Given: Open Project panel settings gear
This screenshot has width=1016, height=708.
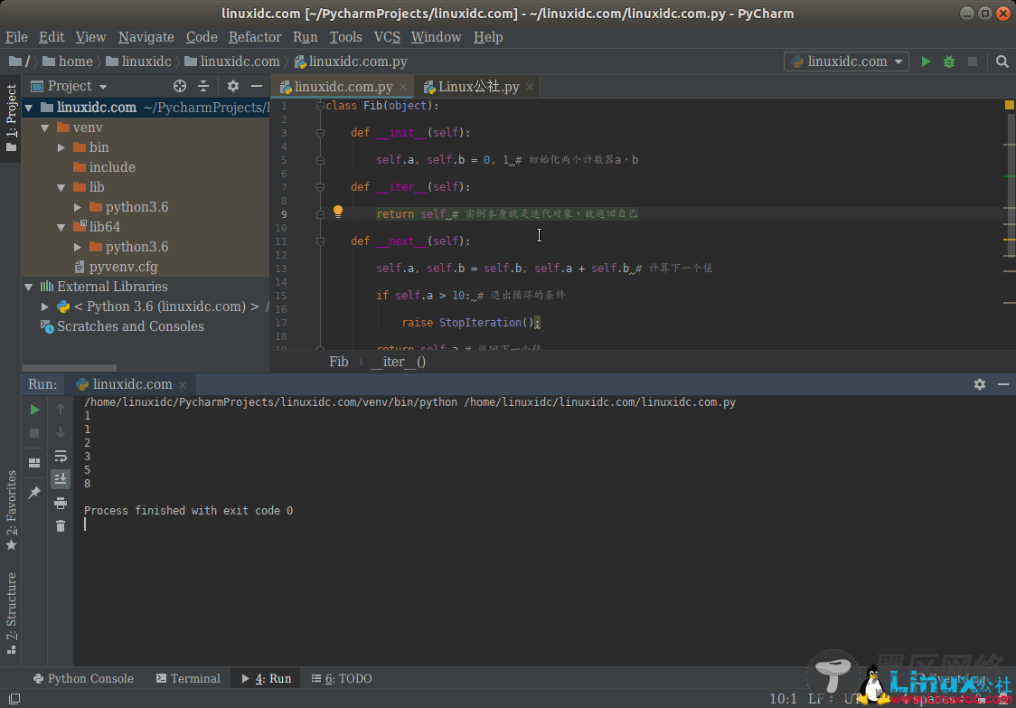Looking at the screenshot, I should point(233,86).
